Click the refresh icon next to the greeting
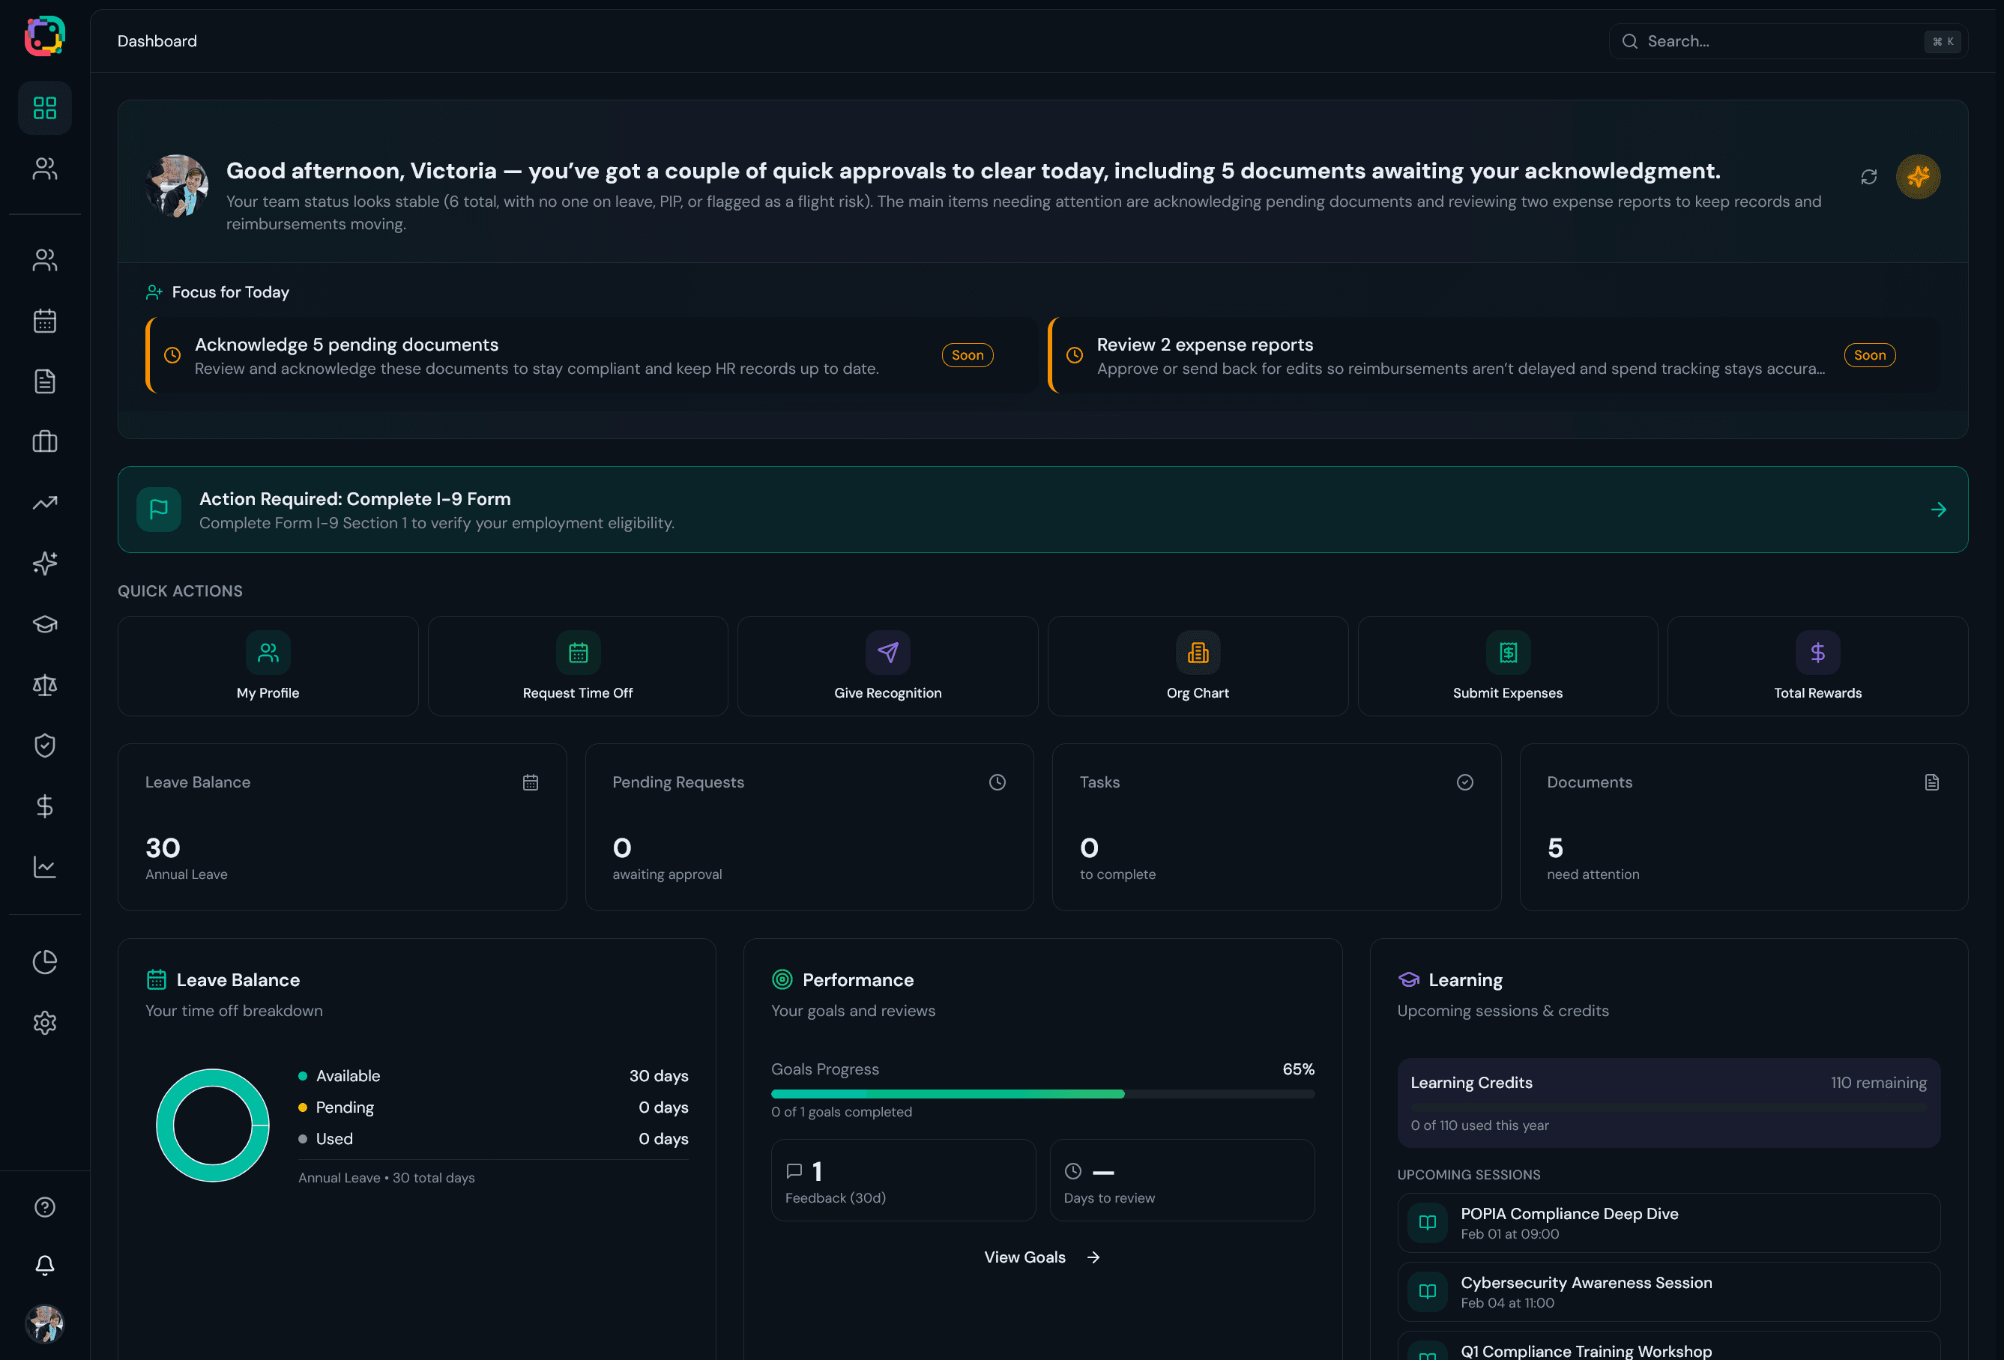Screen dimensions: 2004x1360 point(1870,177)
